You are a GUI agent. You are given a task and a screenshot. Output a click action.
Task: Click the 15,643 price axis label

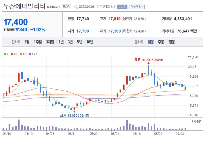(193, 105)
